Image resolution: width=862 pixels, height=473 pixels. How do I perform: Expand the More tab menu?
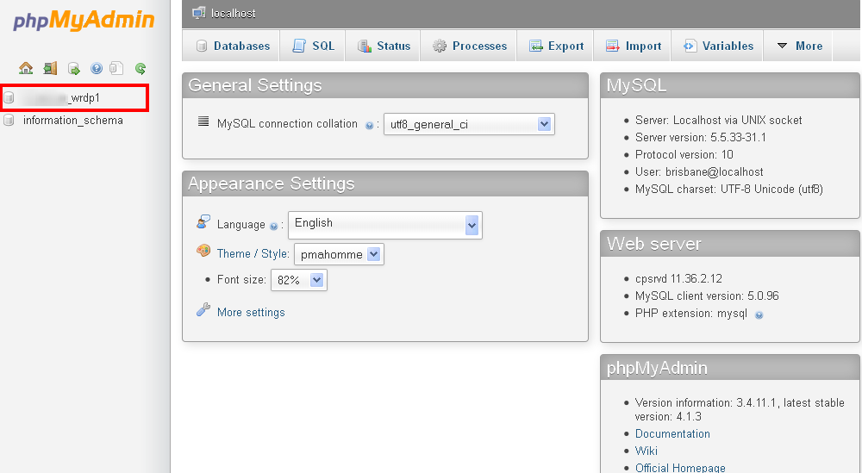(x=799, y=47)
